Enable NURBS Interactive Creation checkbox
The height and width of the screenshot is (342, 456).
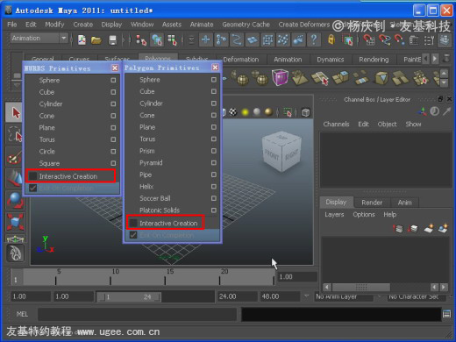click(x=32, y=176)
